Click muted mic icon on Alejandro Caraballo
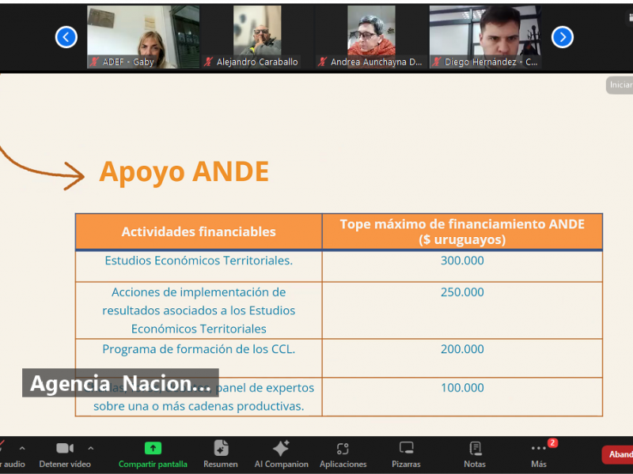 tap(208, 62)
